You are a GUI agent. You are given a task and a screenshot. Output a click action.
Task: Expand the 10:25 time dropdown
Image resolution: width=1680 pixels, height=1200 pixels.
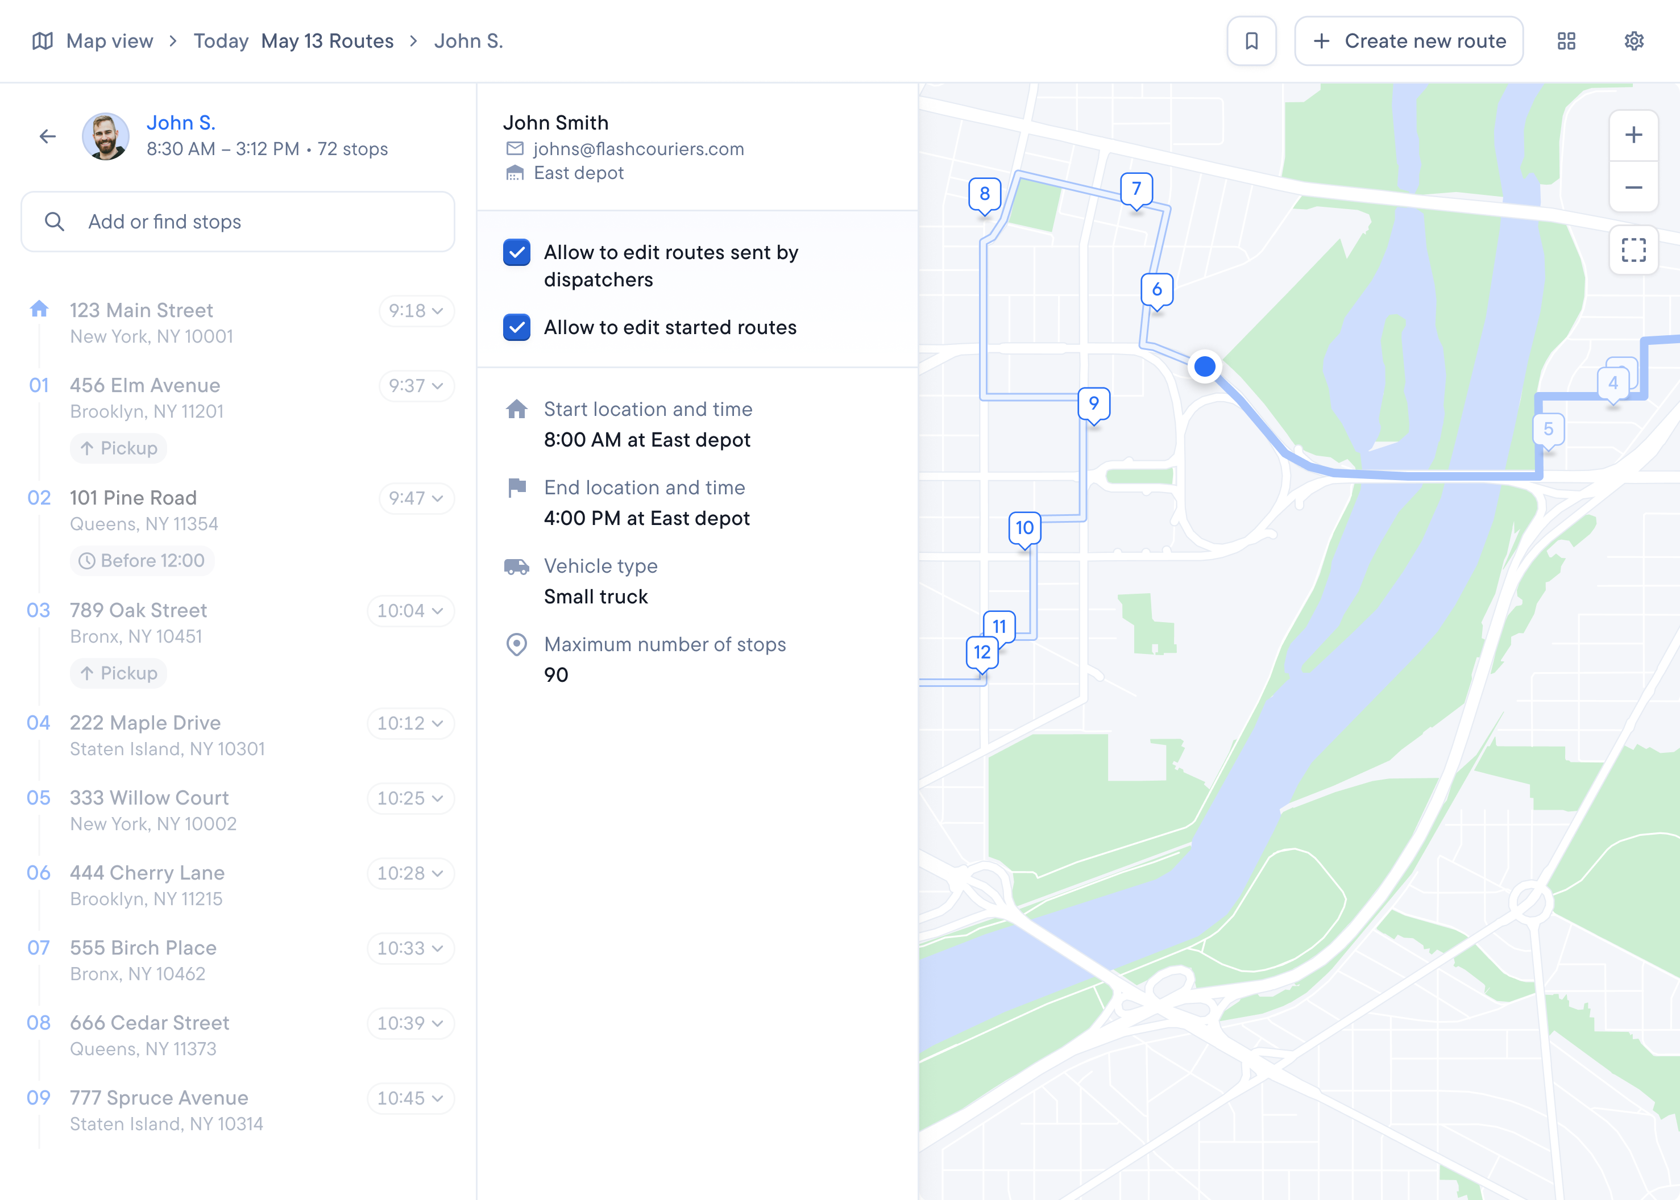[410, 799]
